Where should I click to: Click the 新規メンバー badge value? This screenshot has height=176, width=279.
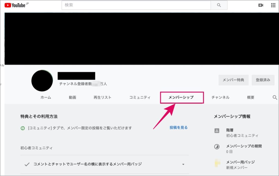pyautogui.click(x=237, y=168)
